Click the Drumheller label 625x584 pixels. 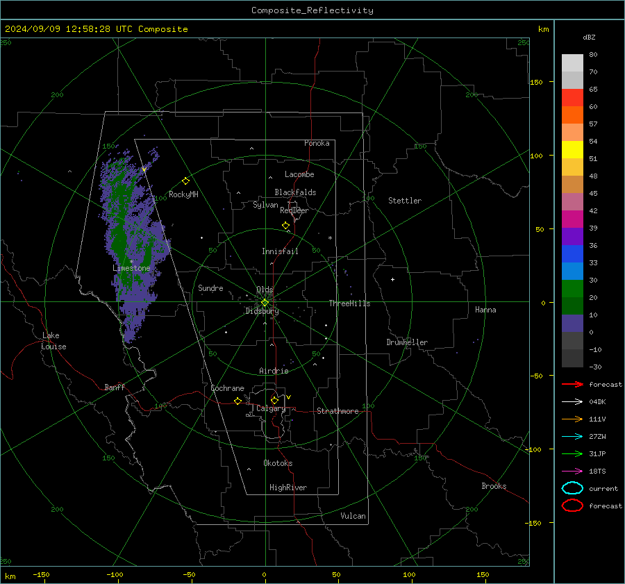coord(407,342)
